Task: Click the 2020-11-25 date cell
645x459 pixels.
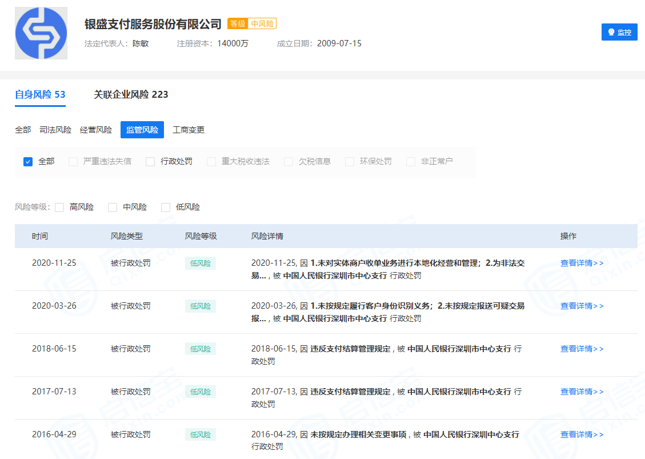Action: tap(54, 263)
